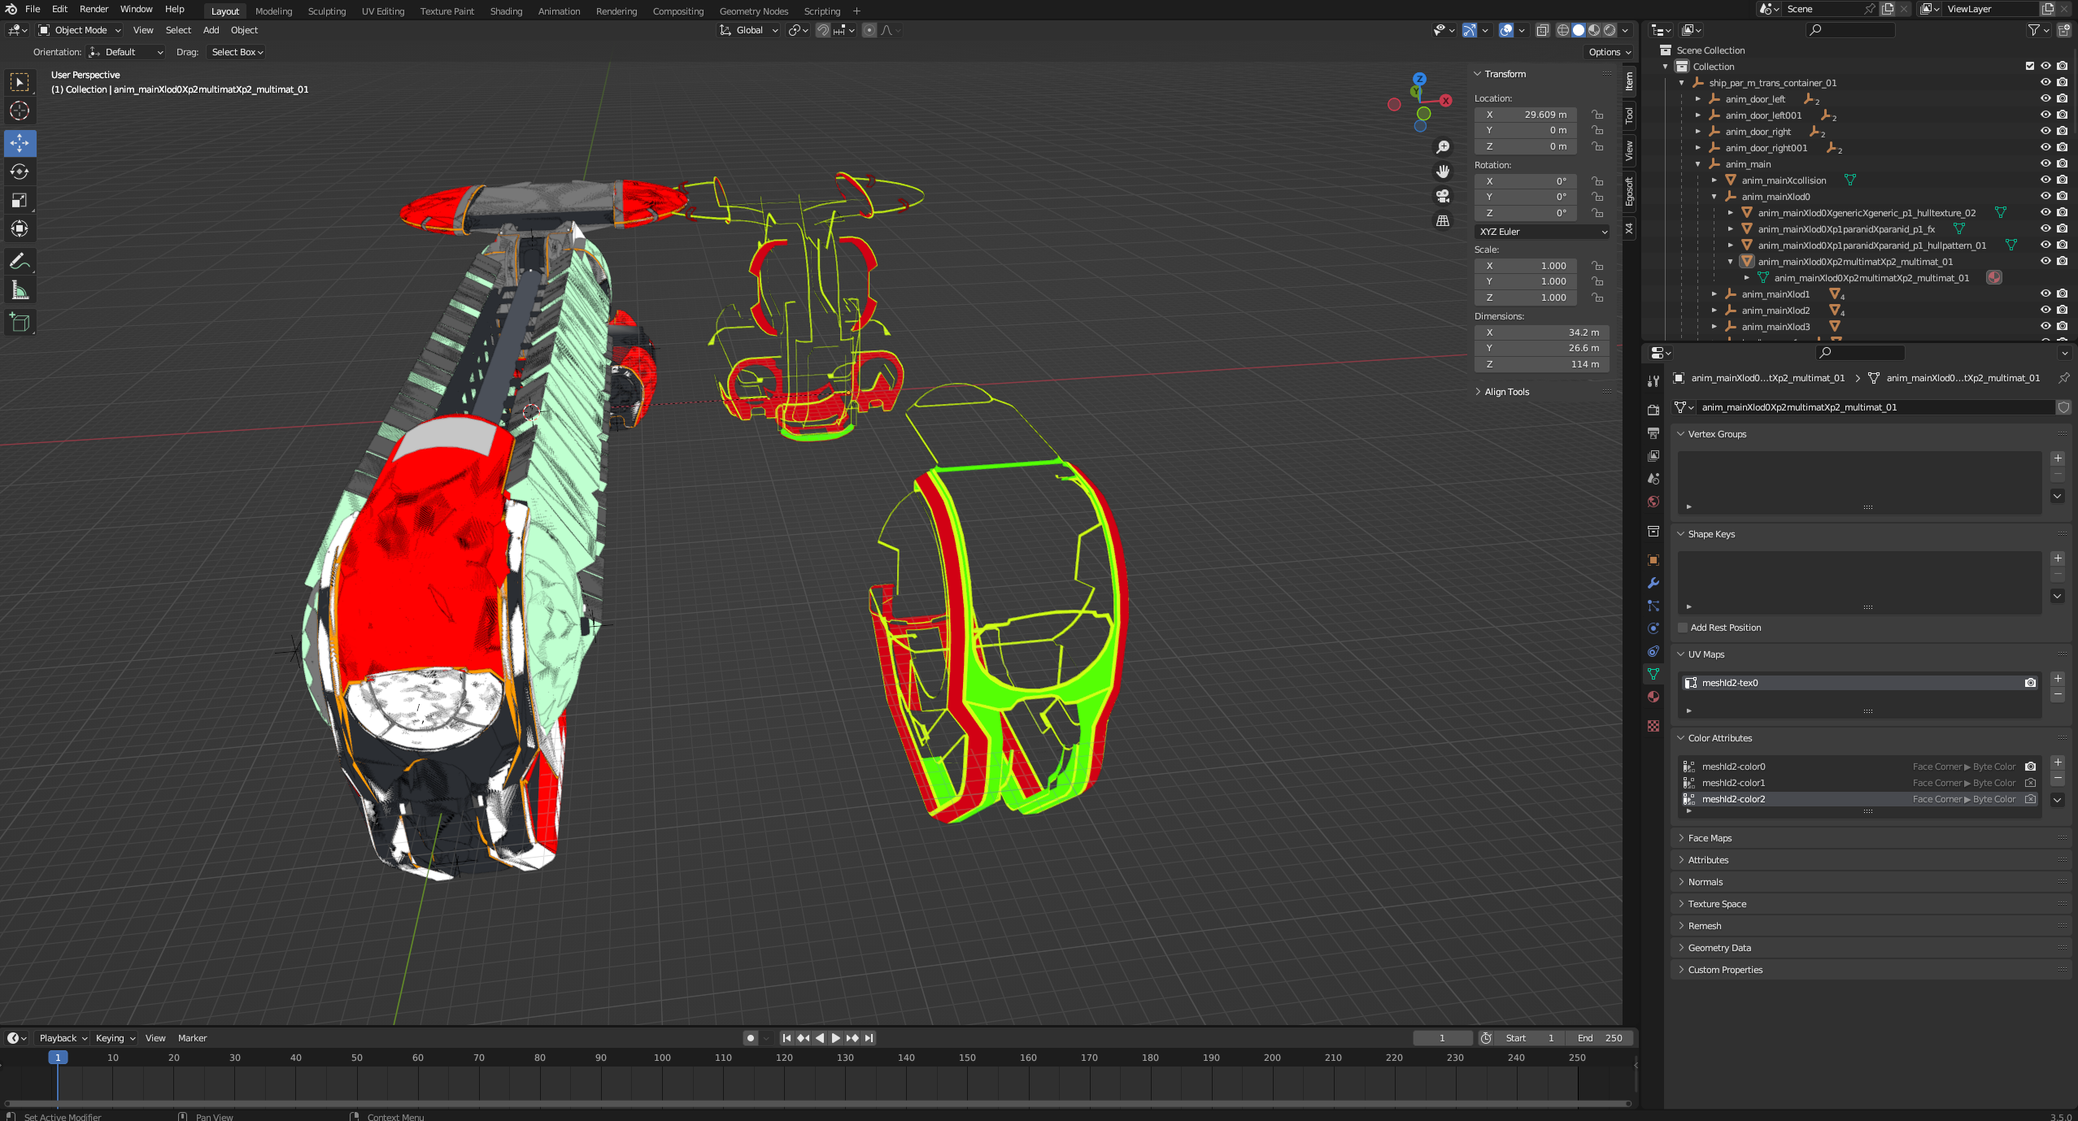
Task: Open the Keying popover in the timeline
Action: (x=115, y=1038)
